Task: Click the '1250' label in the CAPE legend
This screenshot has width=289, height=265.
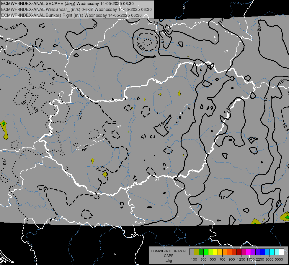Action: [241, 259]
